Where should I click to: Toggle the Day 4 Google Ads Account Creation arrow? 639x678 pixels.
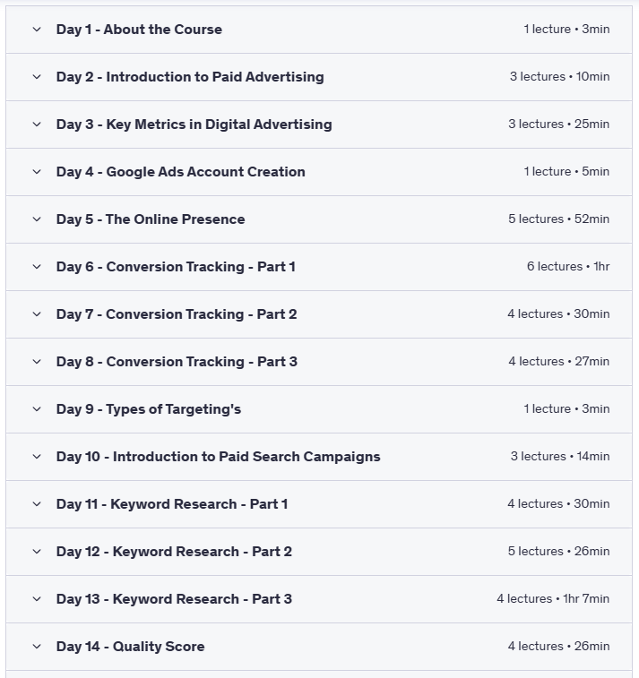[x=37, y=172]
